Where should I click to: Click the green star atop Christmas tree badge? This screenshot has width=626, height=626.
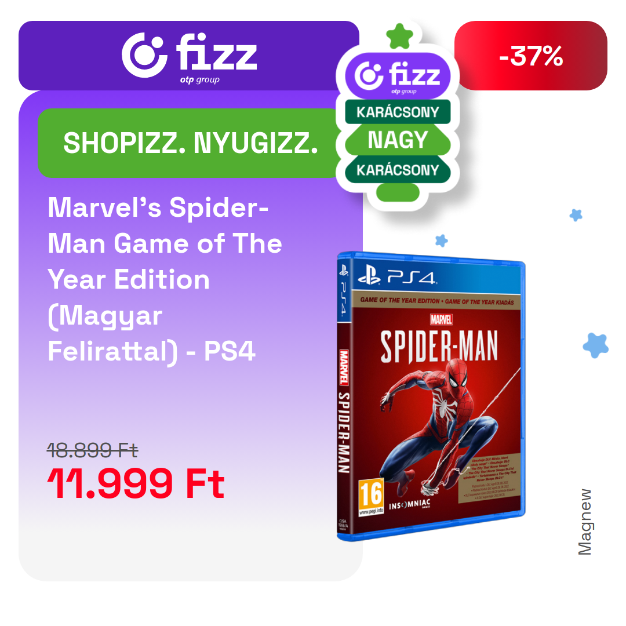click(x=399, y=37)
